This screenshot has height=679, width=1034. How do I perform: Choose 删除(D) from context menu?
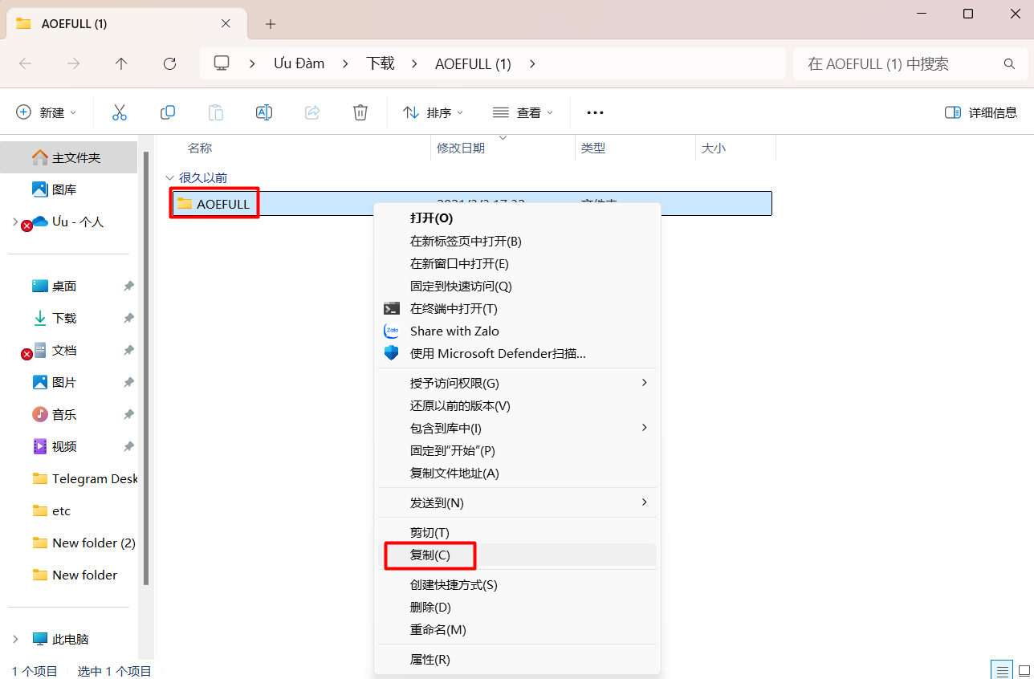tap(517, 608)
